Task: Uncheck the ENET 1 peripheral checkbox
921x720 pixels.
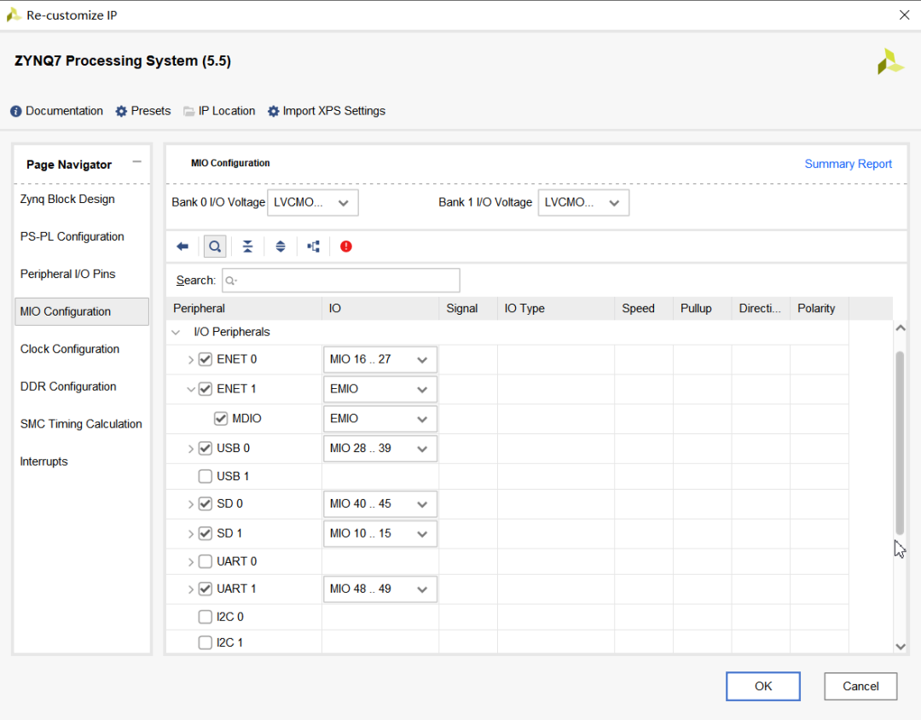Action: point(205,388)
